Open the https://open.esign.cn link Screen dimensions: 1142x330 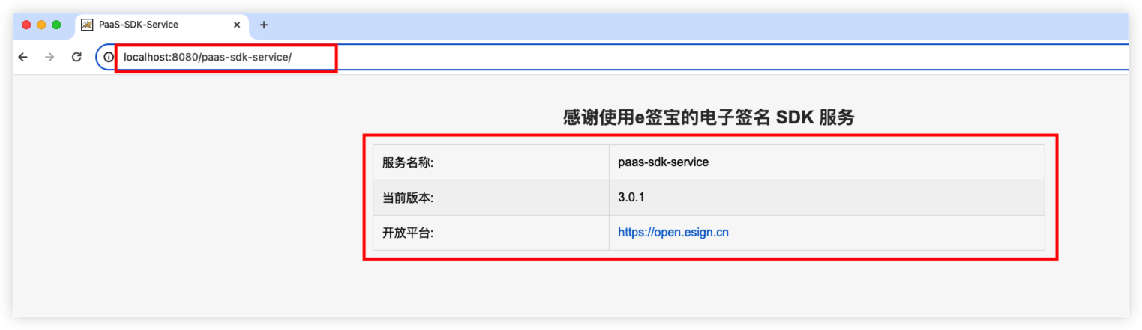[x=673, y=233]
